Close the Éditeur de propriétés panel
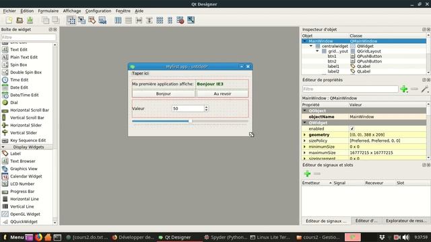Image resolution: width=431 pixels, height=242 pixels. pos(428,80)
